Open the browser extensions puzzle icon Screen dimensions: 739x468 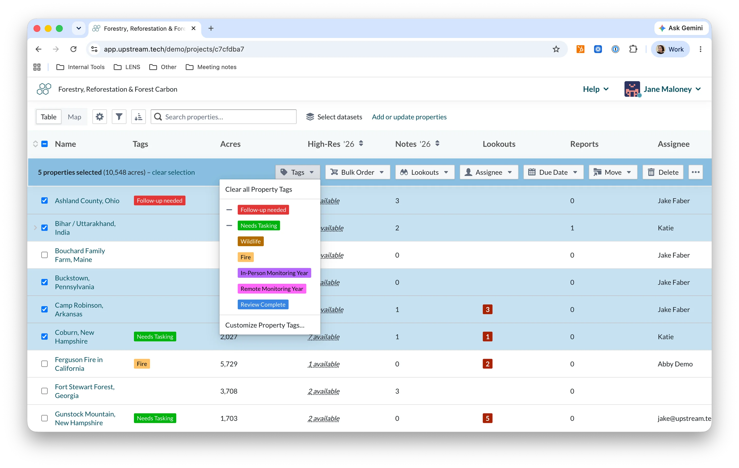coord(633,49)
